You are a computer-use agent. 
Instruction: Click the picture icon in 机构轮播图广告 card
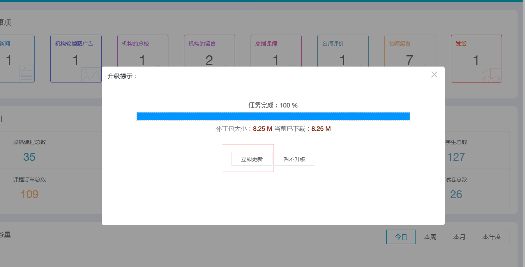91,74
